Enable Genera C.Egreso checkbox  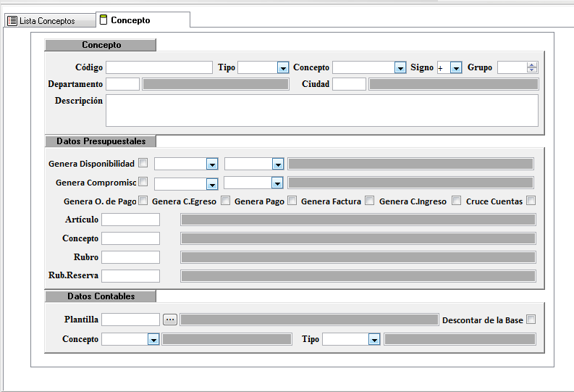[226, 201]
